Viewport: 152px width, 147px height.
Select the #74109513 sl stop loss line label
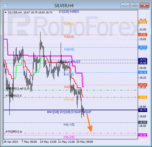(x=13, y=96)
